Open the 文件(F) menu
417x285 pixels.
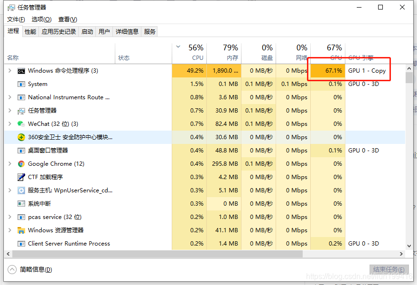[16, 19]
